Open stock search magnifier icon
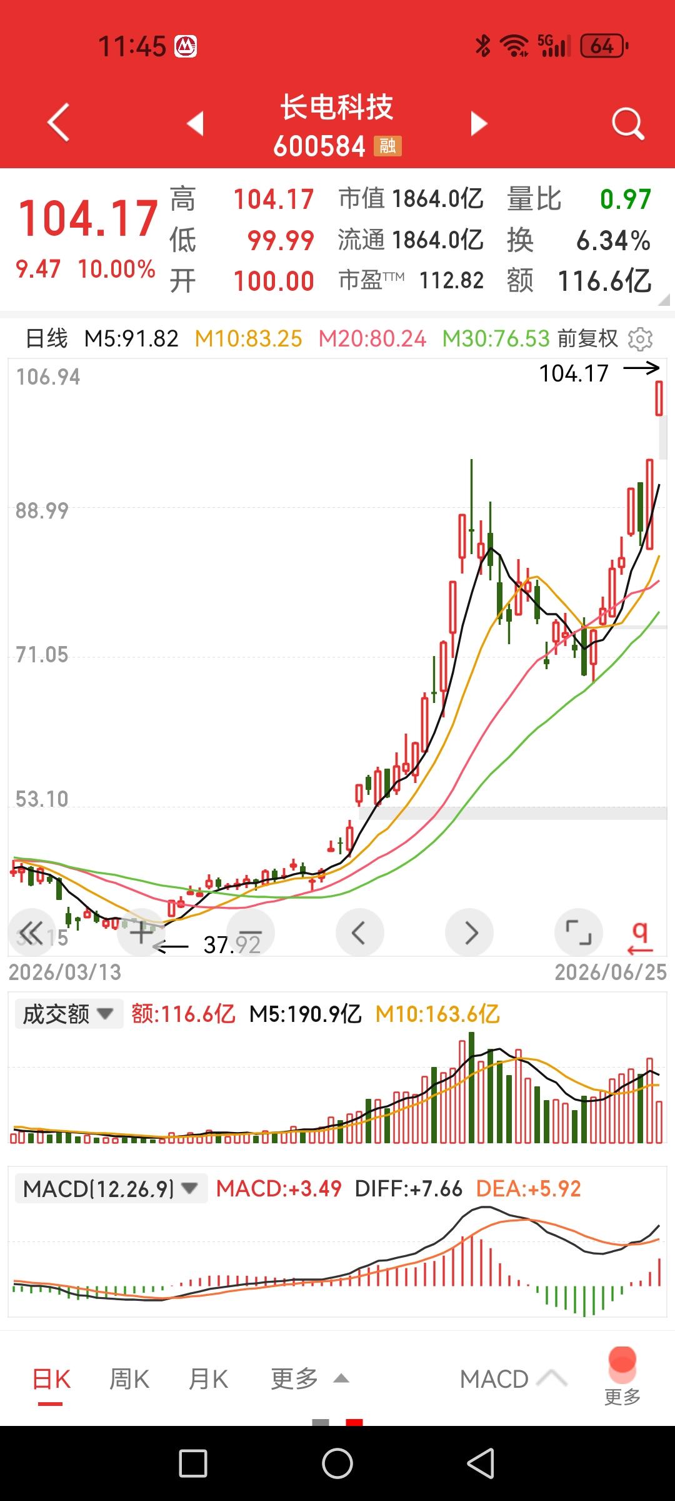Screen dimensions: 675x1501 click(x=627, y=123)
